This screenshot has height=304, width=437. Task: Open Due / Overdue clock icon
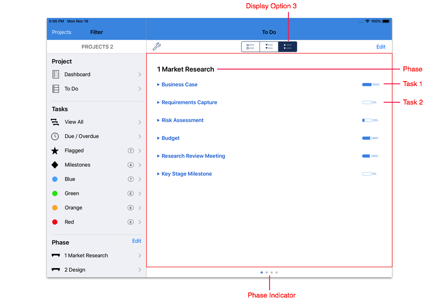point(55,136)
